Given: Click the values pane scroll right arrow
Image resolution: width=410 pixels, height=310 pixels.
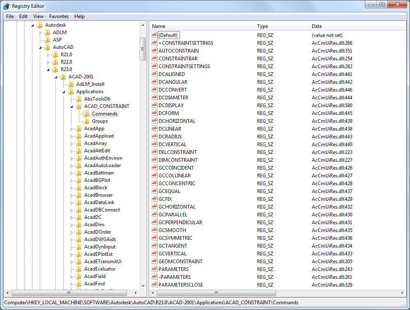Looking at the screenshot, I should click(403, 293).
